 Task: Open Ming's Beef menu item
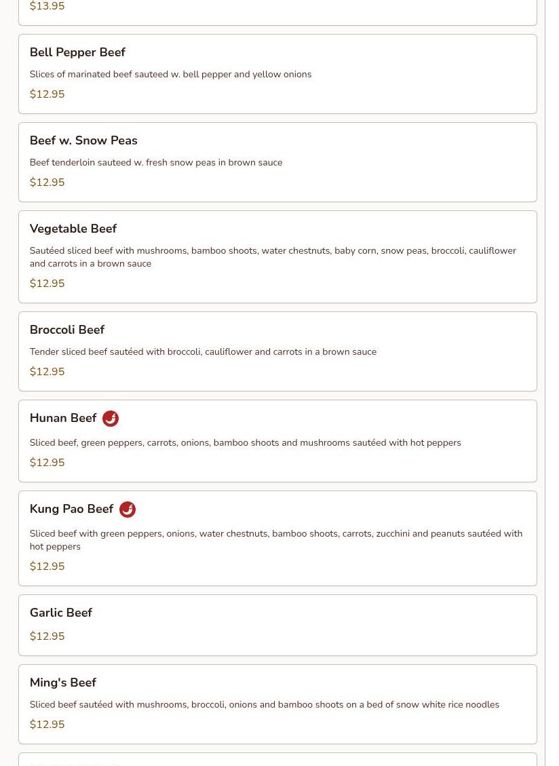pyautogui.click(x=63, y=683)
